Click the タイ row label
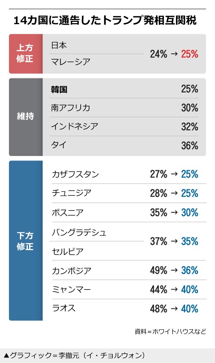The height and width of the screenshot is (363, 215). [x=59, y=145]
